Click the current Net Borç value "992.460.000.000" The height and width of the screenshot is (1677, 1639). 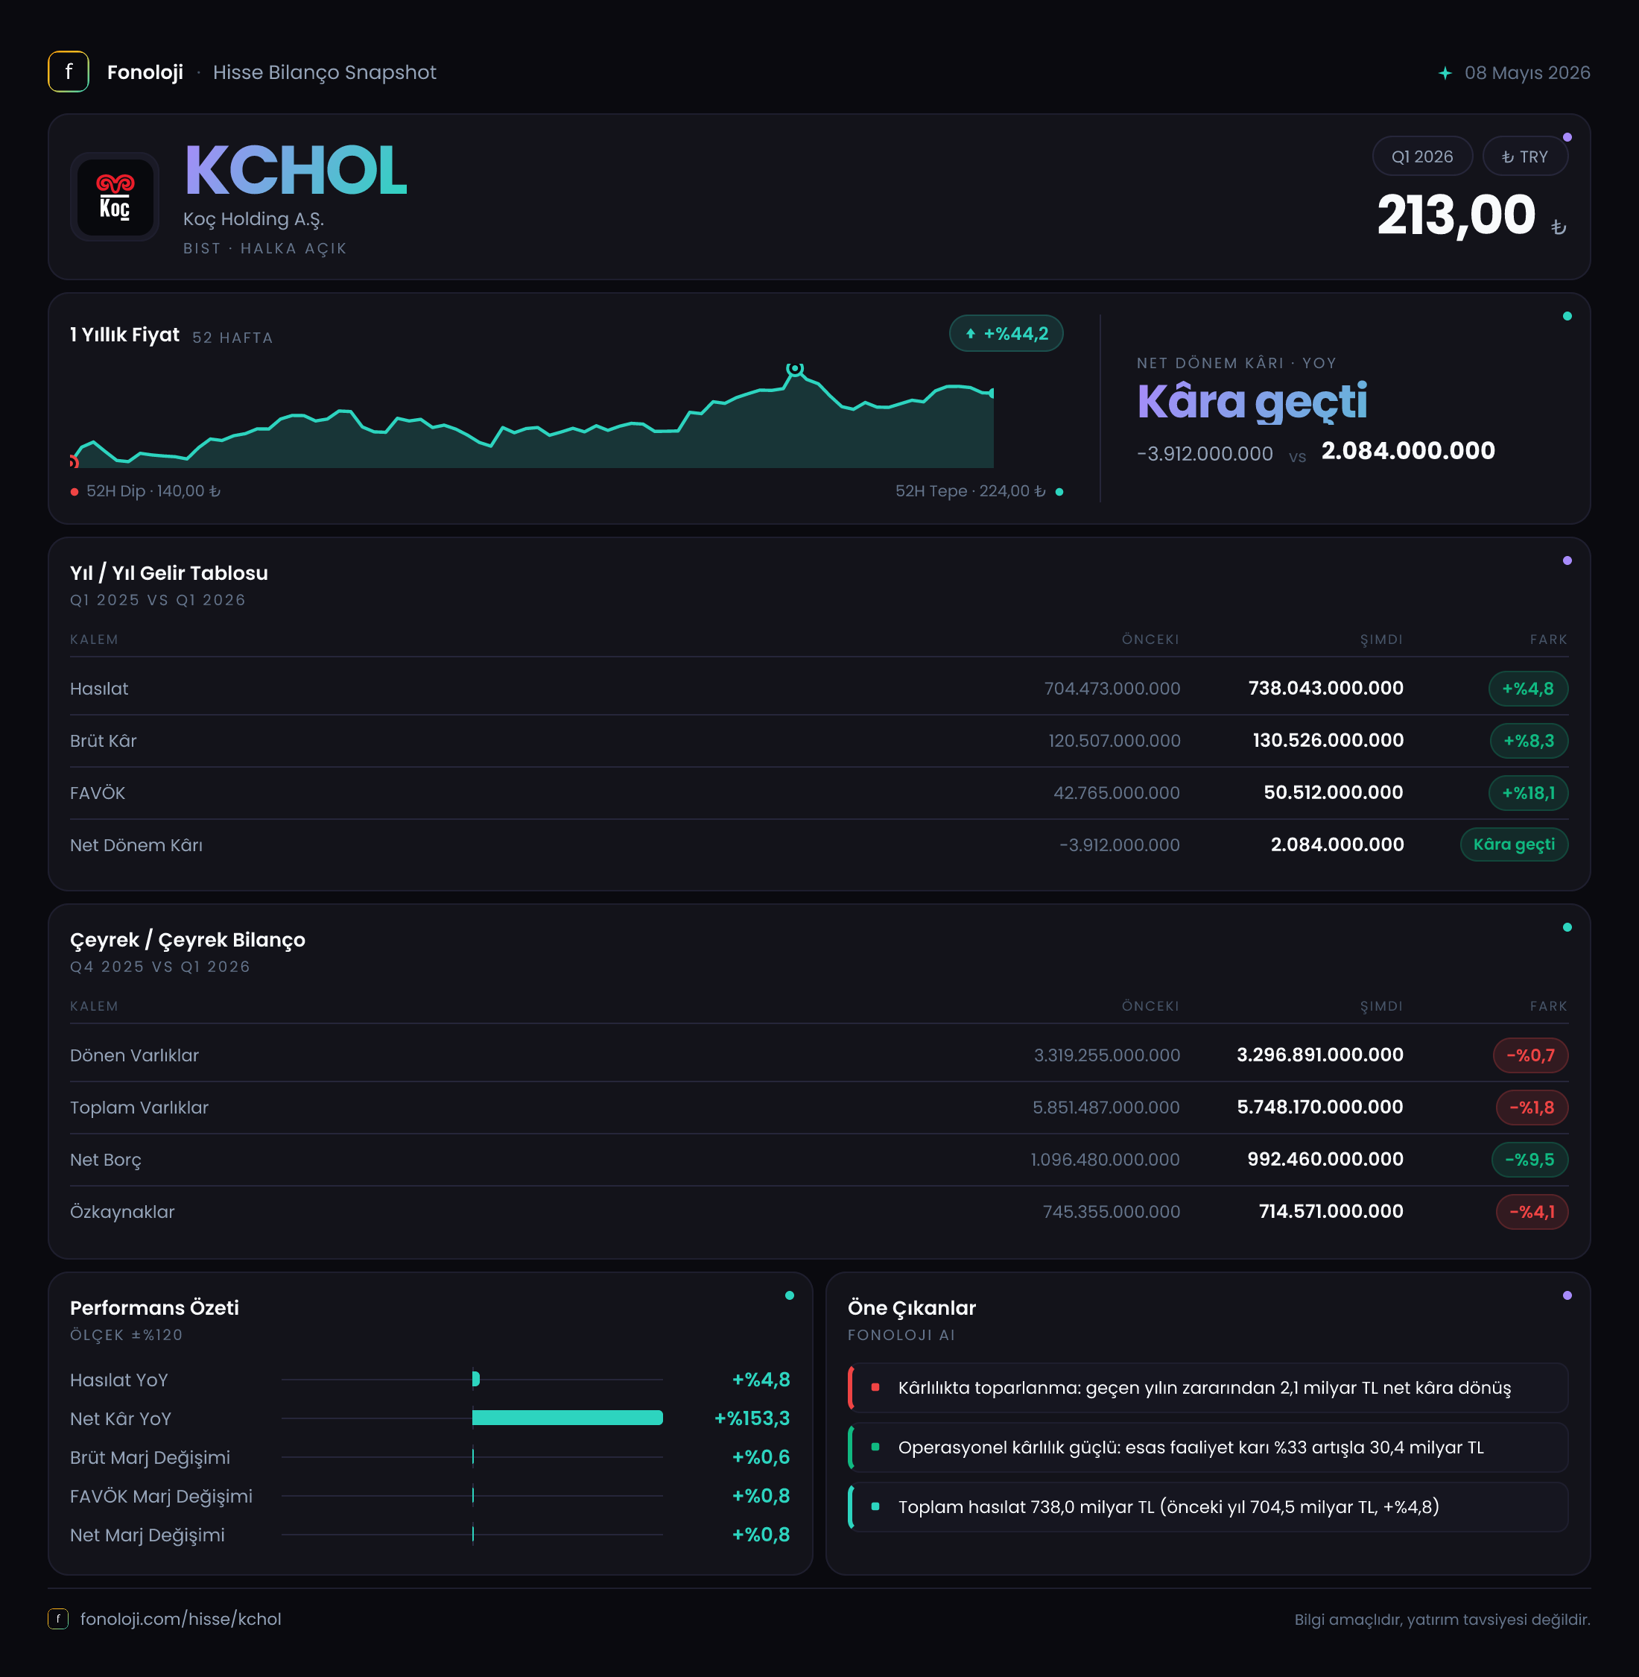coord(1325,1160)
